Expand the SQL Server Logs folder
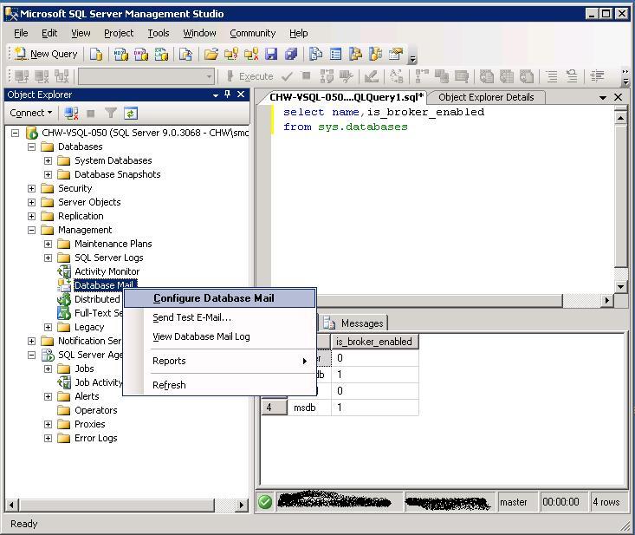 (x=49, y=258)
